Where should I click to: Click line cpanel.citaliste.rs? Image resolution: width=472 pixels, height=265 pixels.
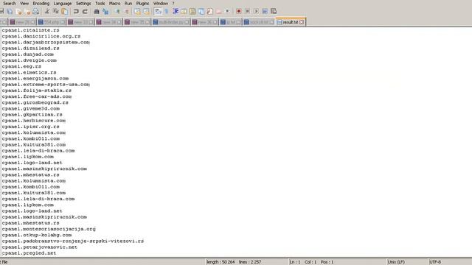coord(31,30)
